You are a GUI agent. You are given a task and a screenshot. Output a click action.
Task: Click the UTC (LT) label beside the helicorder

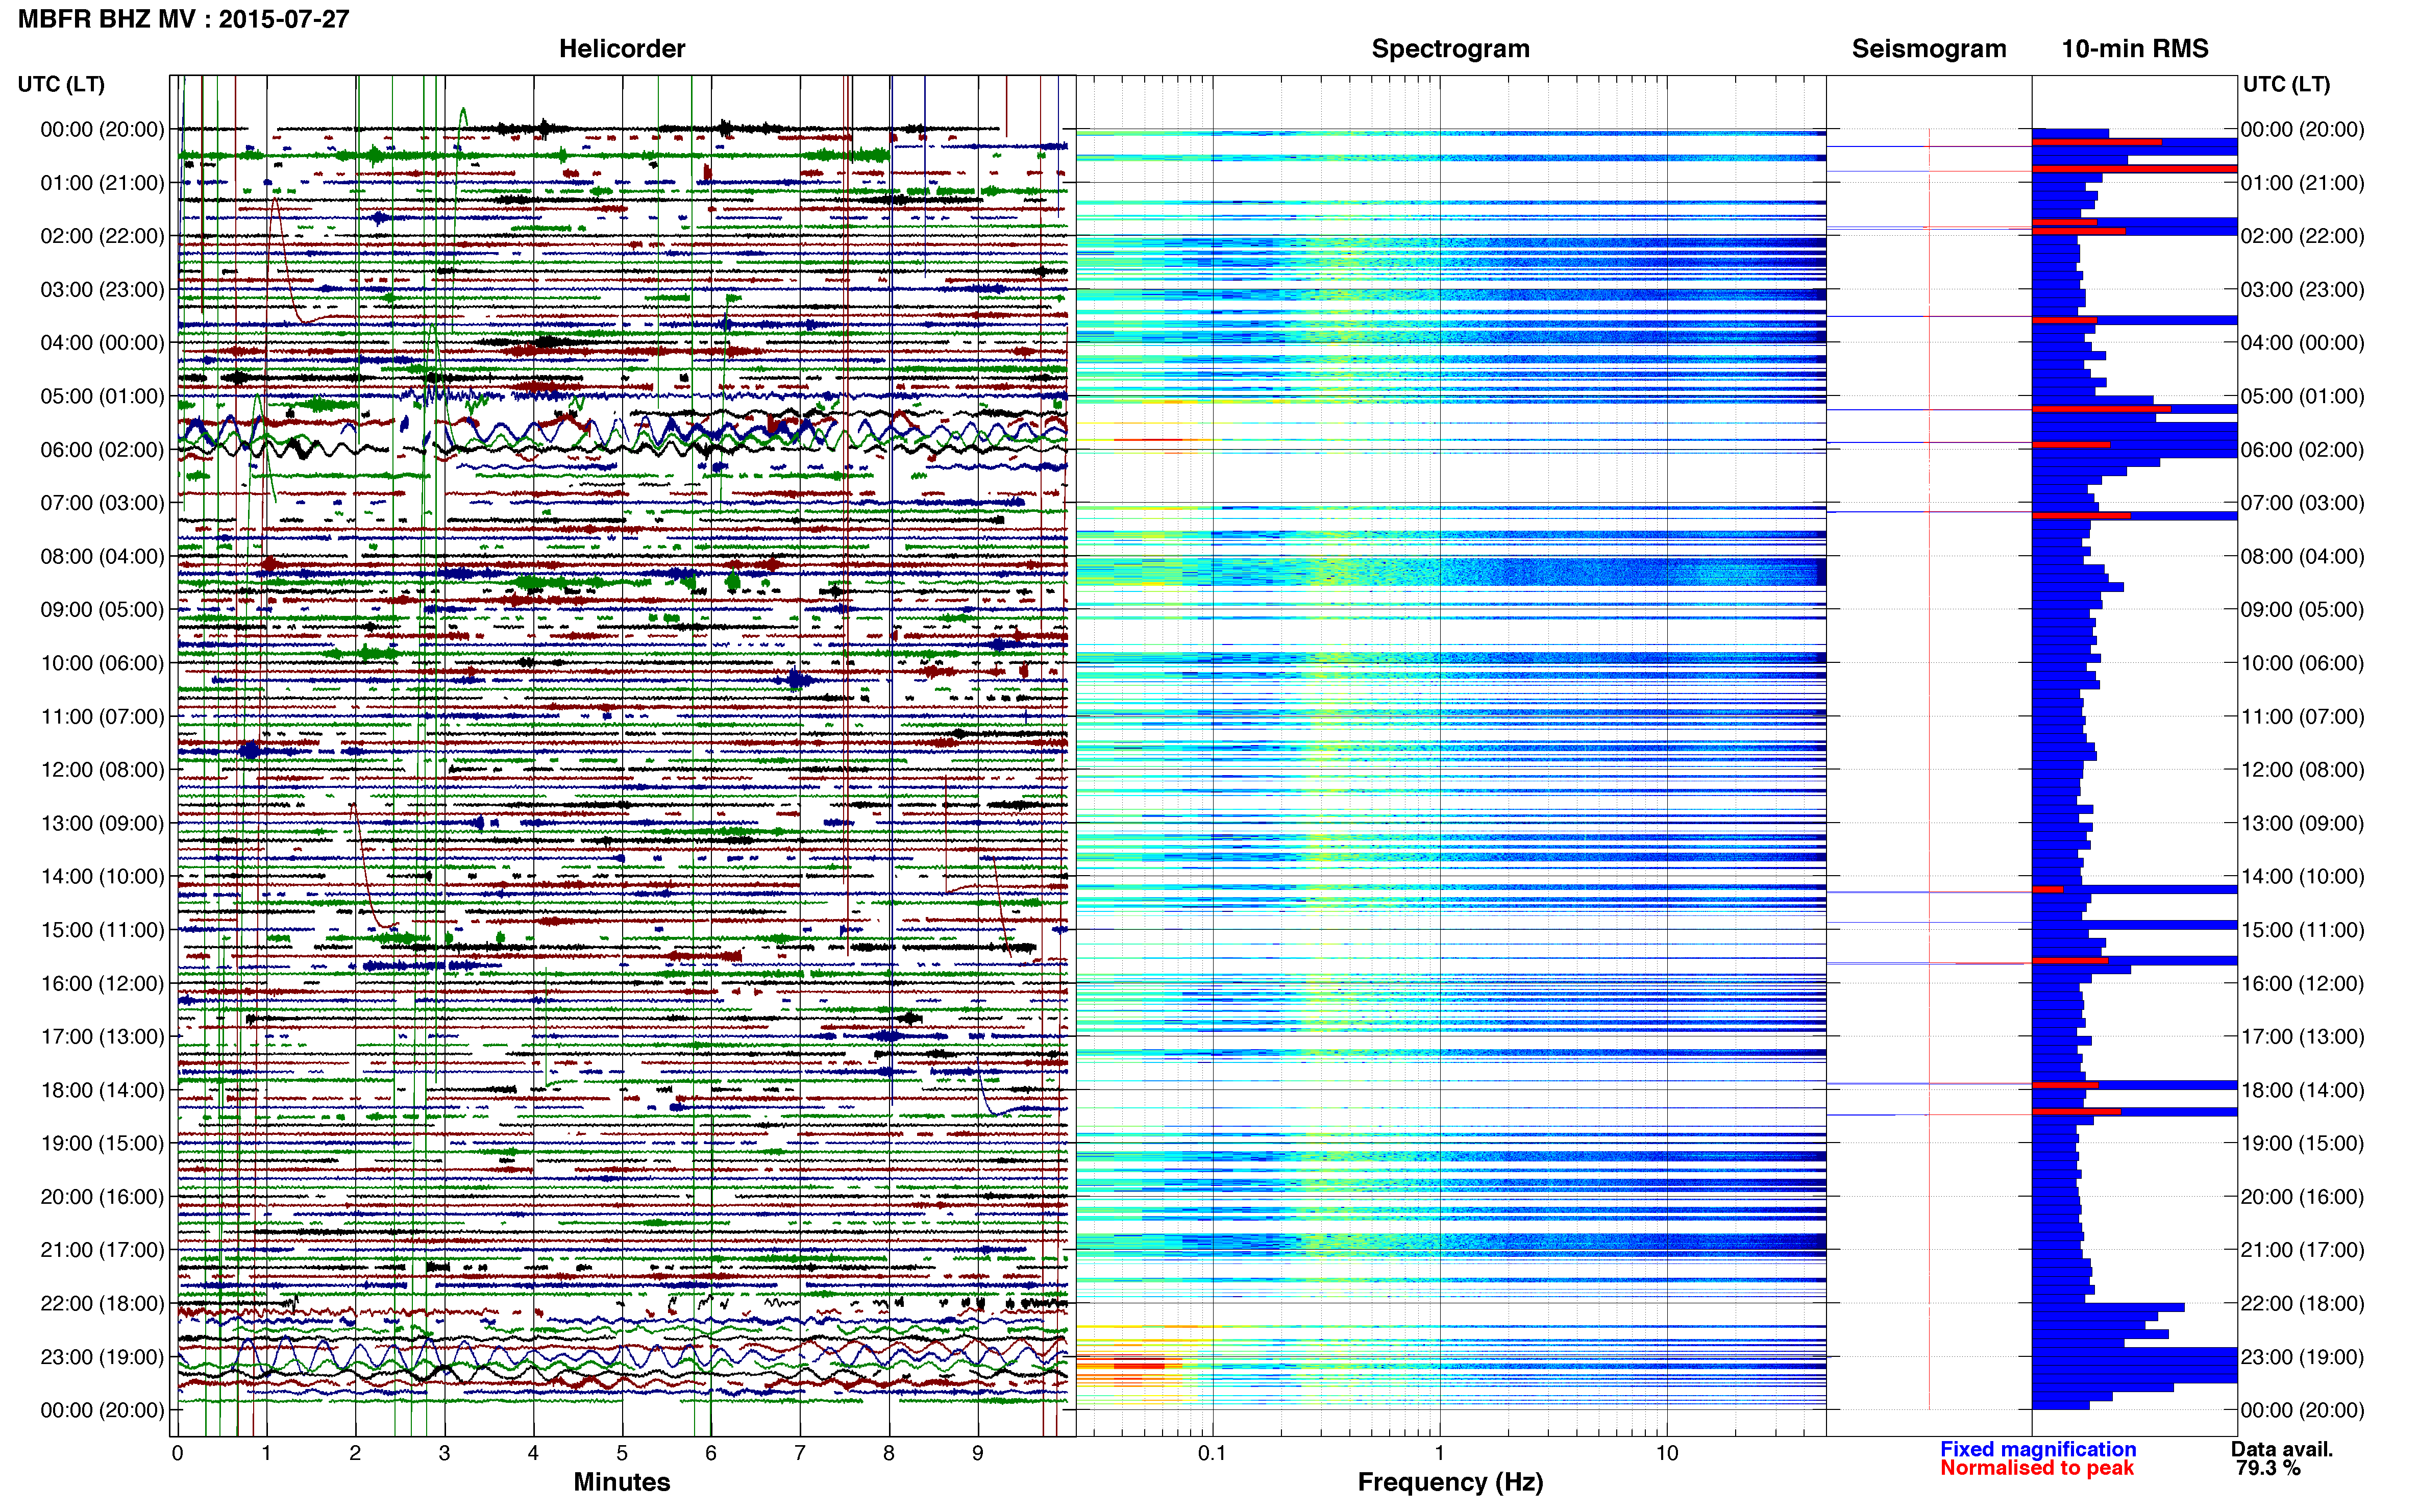tap(61, 84)
